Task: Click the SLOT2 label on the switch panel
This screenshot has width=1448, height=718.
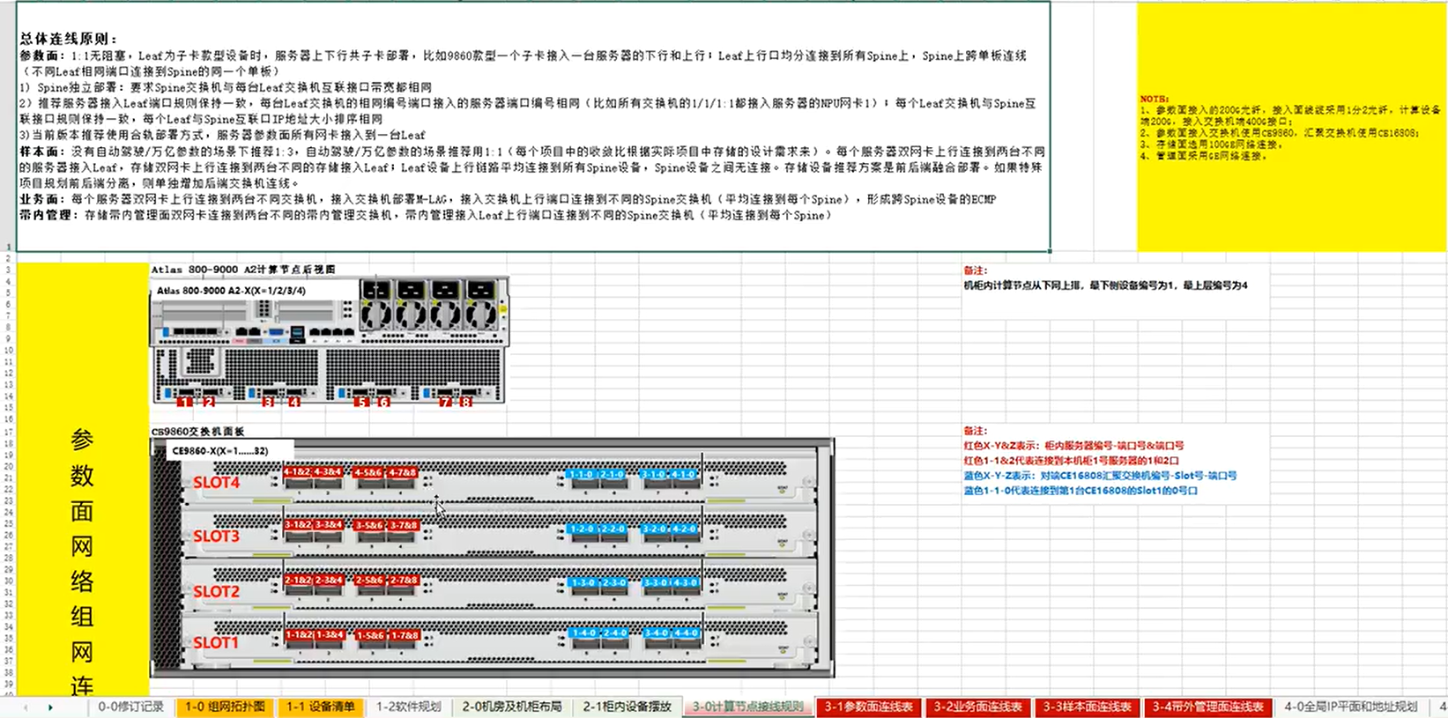Action: click(x=216, y=591)
